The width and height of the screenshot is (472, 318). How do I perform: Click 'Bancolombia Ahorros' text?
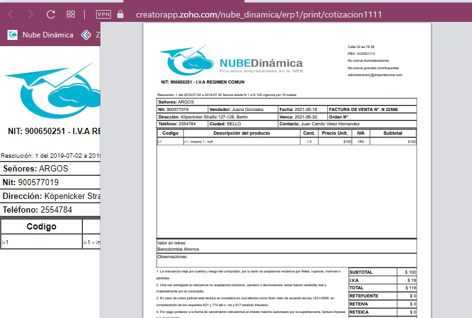click(178, 249)
